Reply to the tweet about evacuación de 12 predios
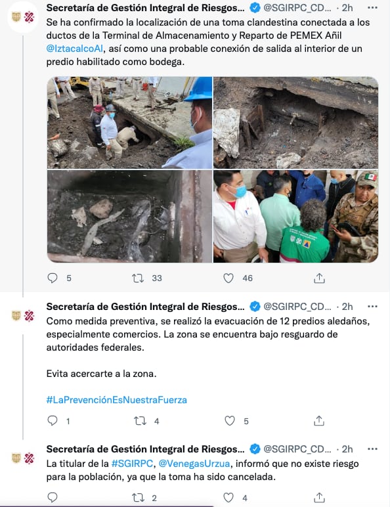Image resolution: width=390 pixels, height=507 pixels. click(53, 421)
